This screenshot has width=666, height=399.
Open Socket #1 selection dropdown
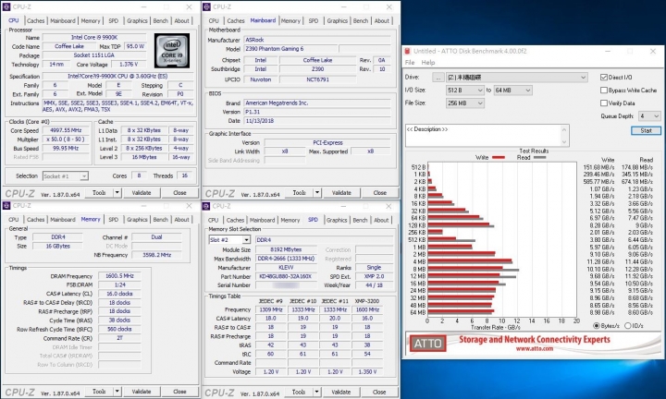66,176
